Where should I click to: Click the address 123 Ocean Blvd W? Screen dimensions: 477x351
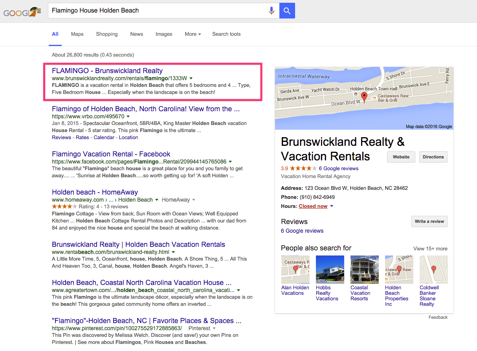(356, 188)
